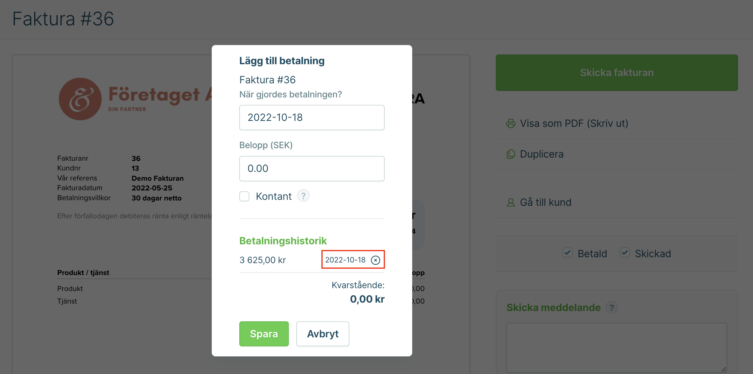Image resolution: width=753 pixels, height=374 pixels.
Task: Focus the Belopp (SEK) amount field
Action: 312,169
